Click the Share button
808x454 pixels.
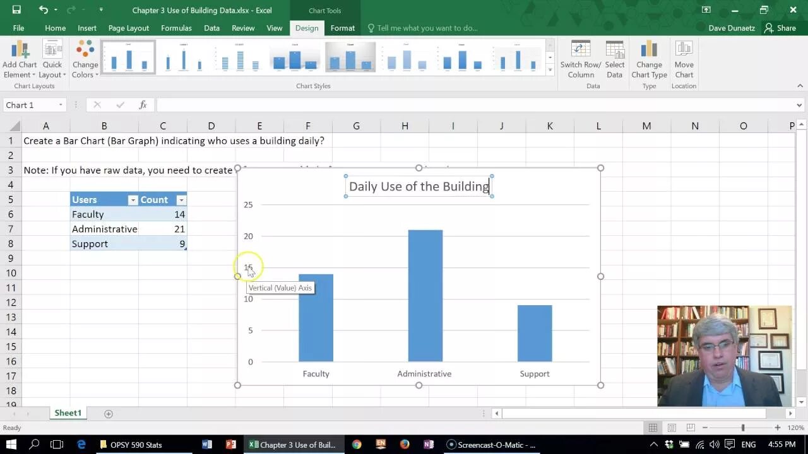(780, 28)
